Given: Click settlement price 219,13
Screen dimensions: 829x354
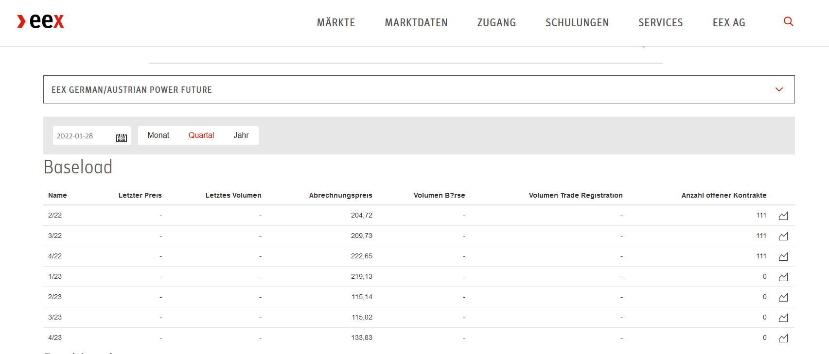Looking at the screenshot, I should point(362,276).
